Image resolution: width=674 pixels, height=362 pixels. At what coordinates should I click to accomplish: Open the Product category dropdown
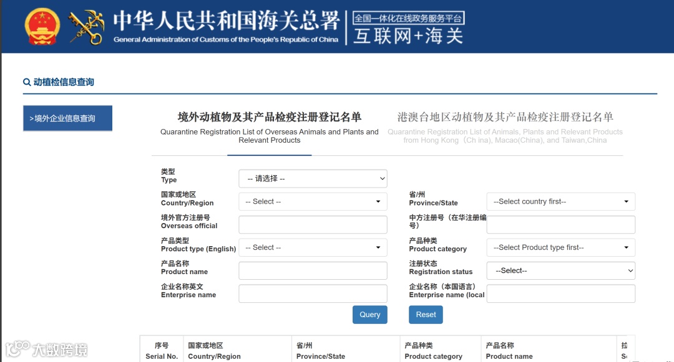(560, 247)
